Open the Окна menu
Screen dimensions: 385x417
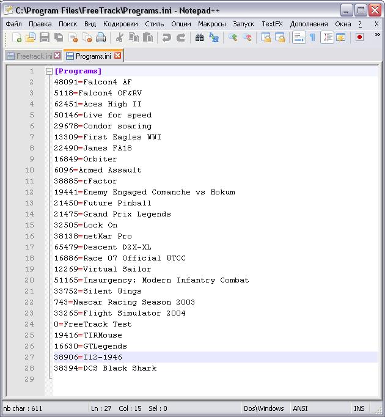coord(343,24)
